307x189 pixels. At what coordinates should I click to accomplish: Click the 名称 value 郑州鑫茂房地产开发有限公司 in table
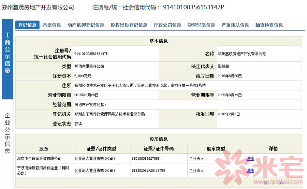pos(242,54)
